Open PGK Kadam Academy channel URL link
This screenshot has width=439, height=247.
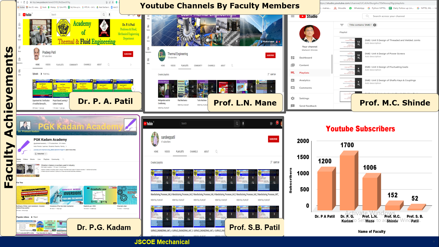tap(49, 150)
